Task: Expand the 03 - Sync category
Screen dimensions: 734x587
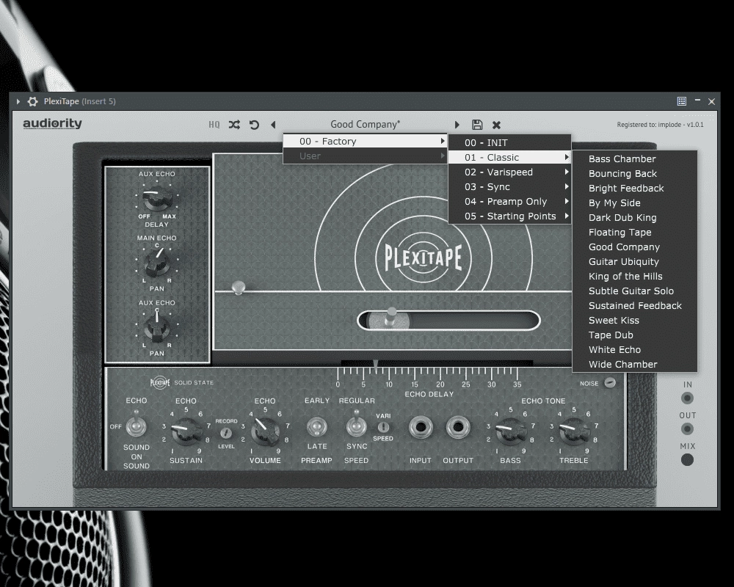Action: pyautogui.click(x=509, y=187)
